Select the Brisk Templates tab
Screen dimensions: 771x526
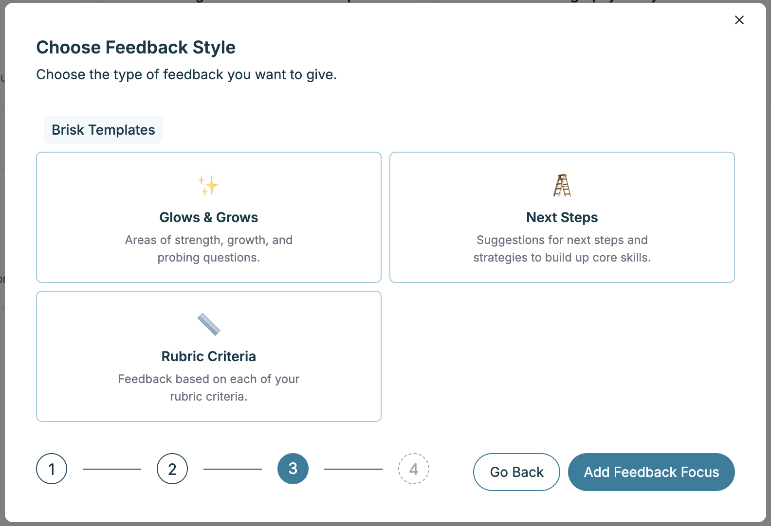point(103,130)
